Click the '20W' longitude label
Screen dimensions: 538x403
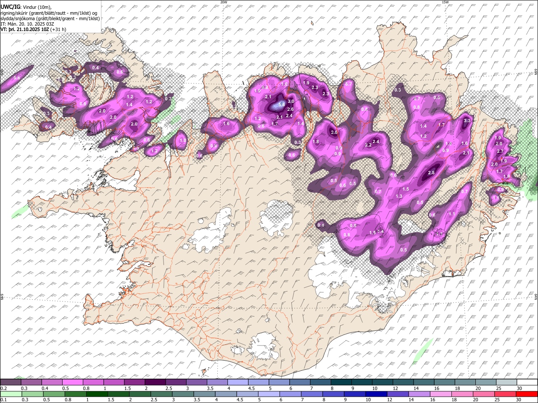click(x=224, y=2)
